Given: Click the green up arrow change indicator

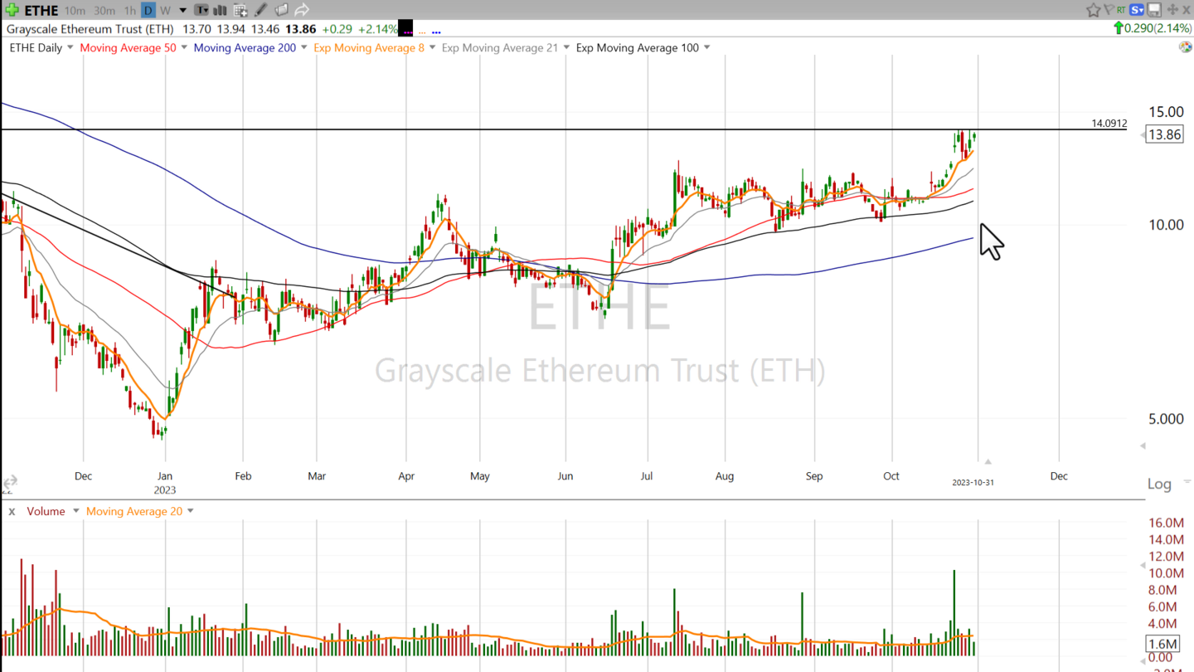Looking at the screenshot, I should pos(1119,28).
